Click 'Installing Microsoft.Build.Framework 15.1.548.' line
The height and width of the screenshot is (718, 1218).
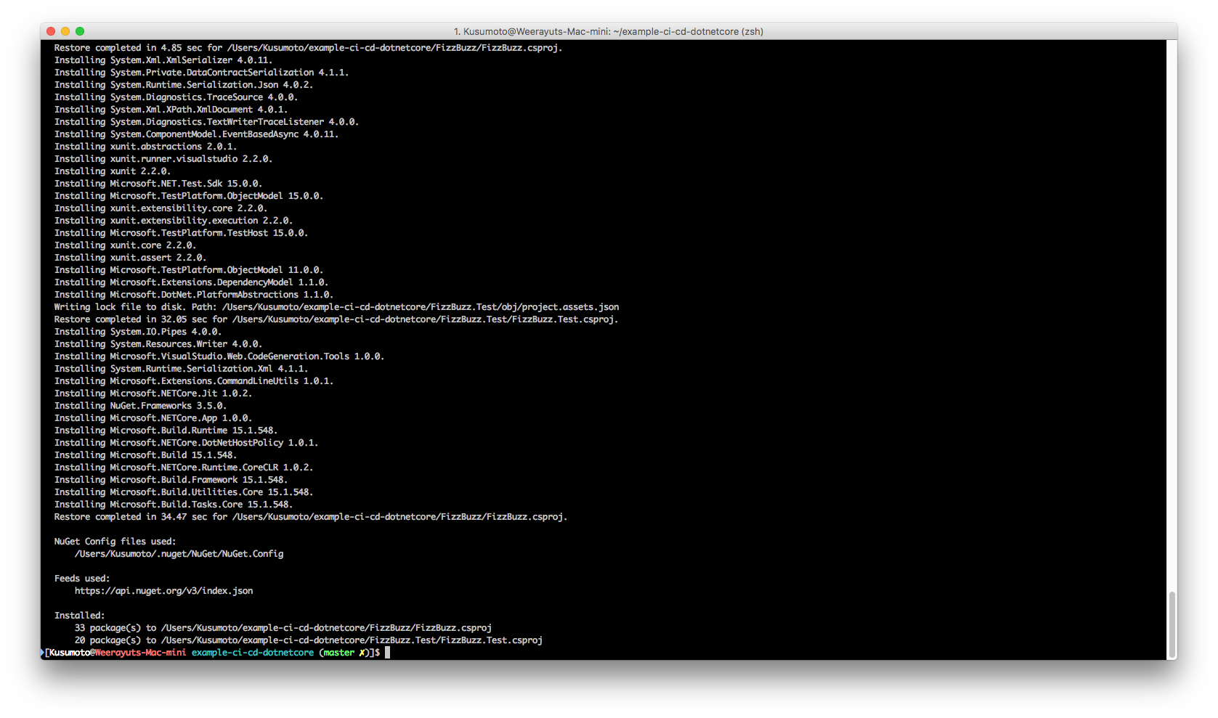(171, 480)
